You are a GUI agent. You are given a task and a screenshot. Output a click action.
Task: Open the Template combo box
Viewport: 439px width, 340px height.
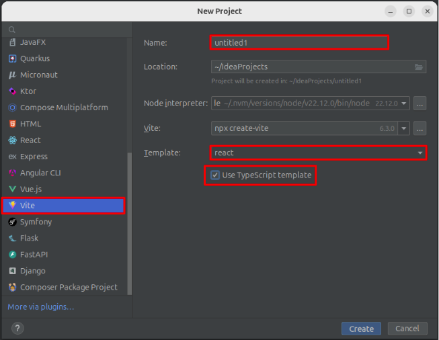(319, 153)
